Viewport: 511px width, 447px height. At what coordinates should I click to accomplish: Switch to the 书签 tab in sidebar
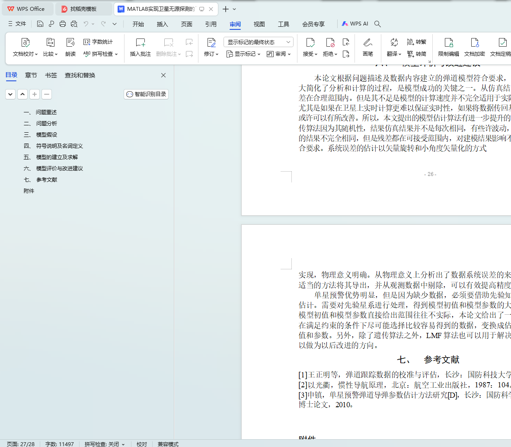coord(51,75)
